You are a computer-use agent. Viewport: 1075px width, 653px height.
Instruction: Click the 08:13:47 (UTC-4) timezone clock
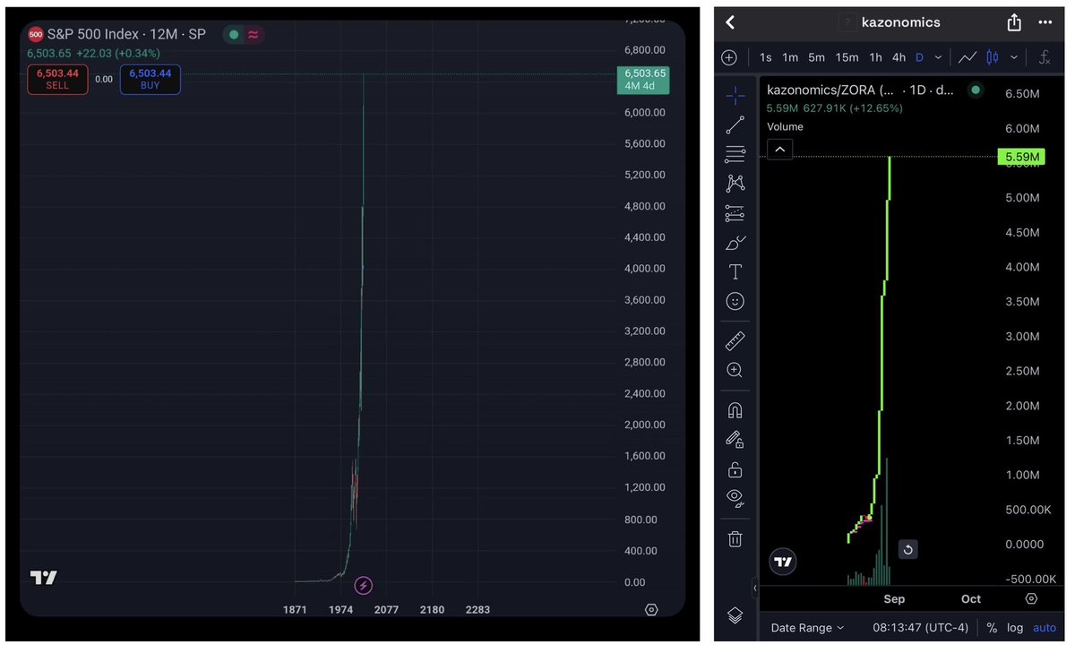coord(920,628)
